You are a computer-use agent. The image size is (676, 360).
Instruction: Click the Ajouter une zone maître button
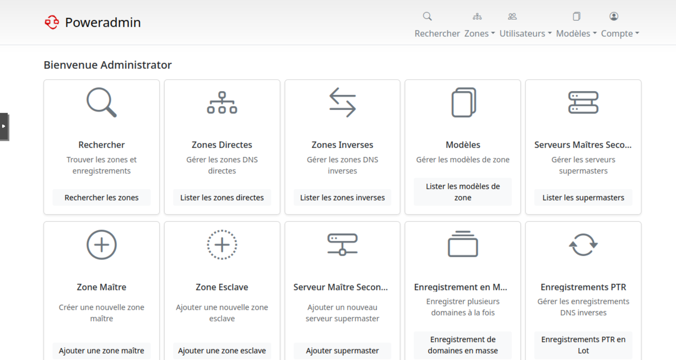coord(102,351)
